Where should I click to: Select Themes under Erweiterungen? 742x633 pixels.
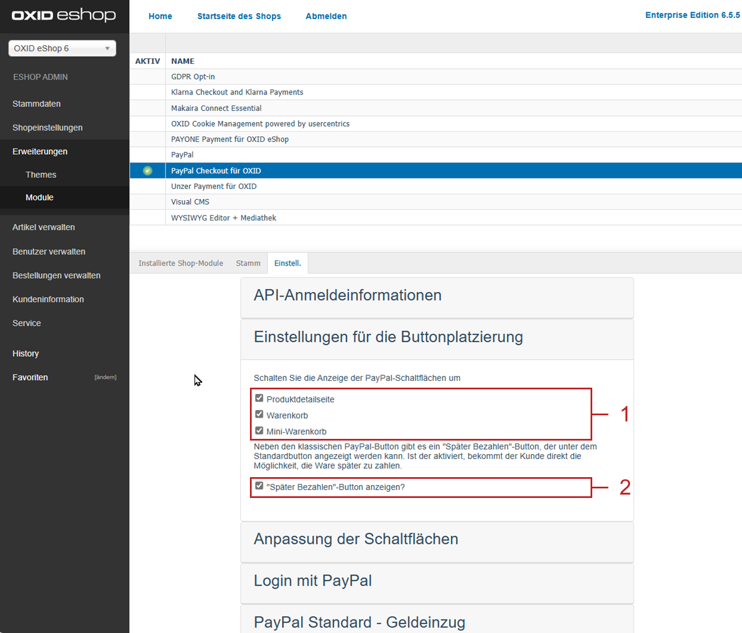coord(41,174)
